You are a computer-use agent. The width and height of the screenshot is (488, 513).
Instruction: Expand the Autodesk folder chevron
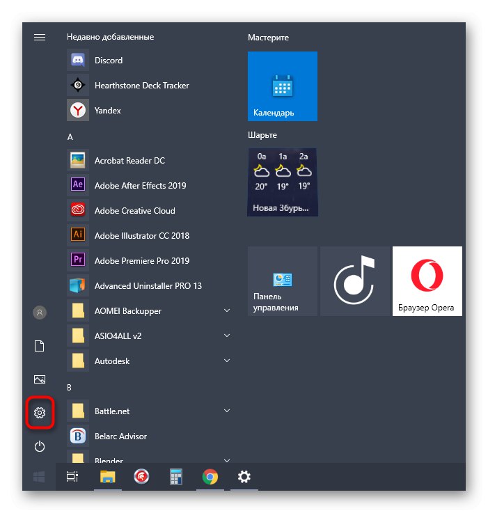[x=227, y=361]
